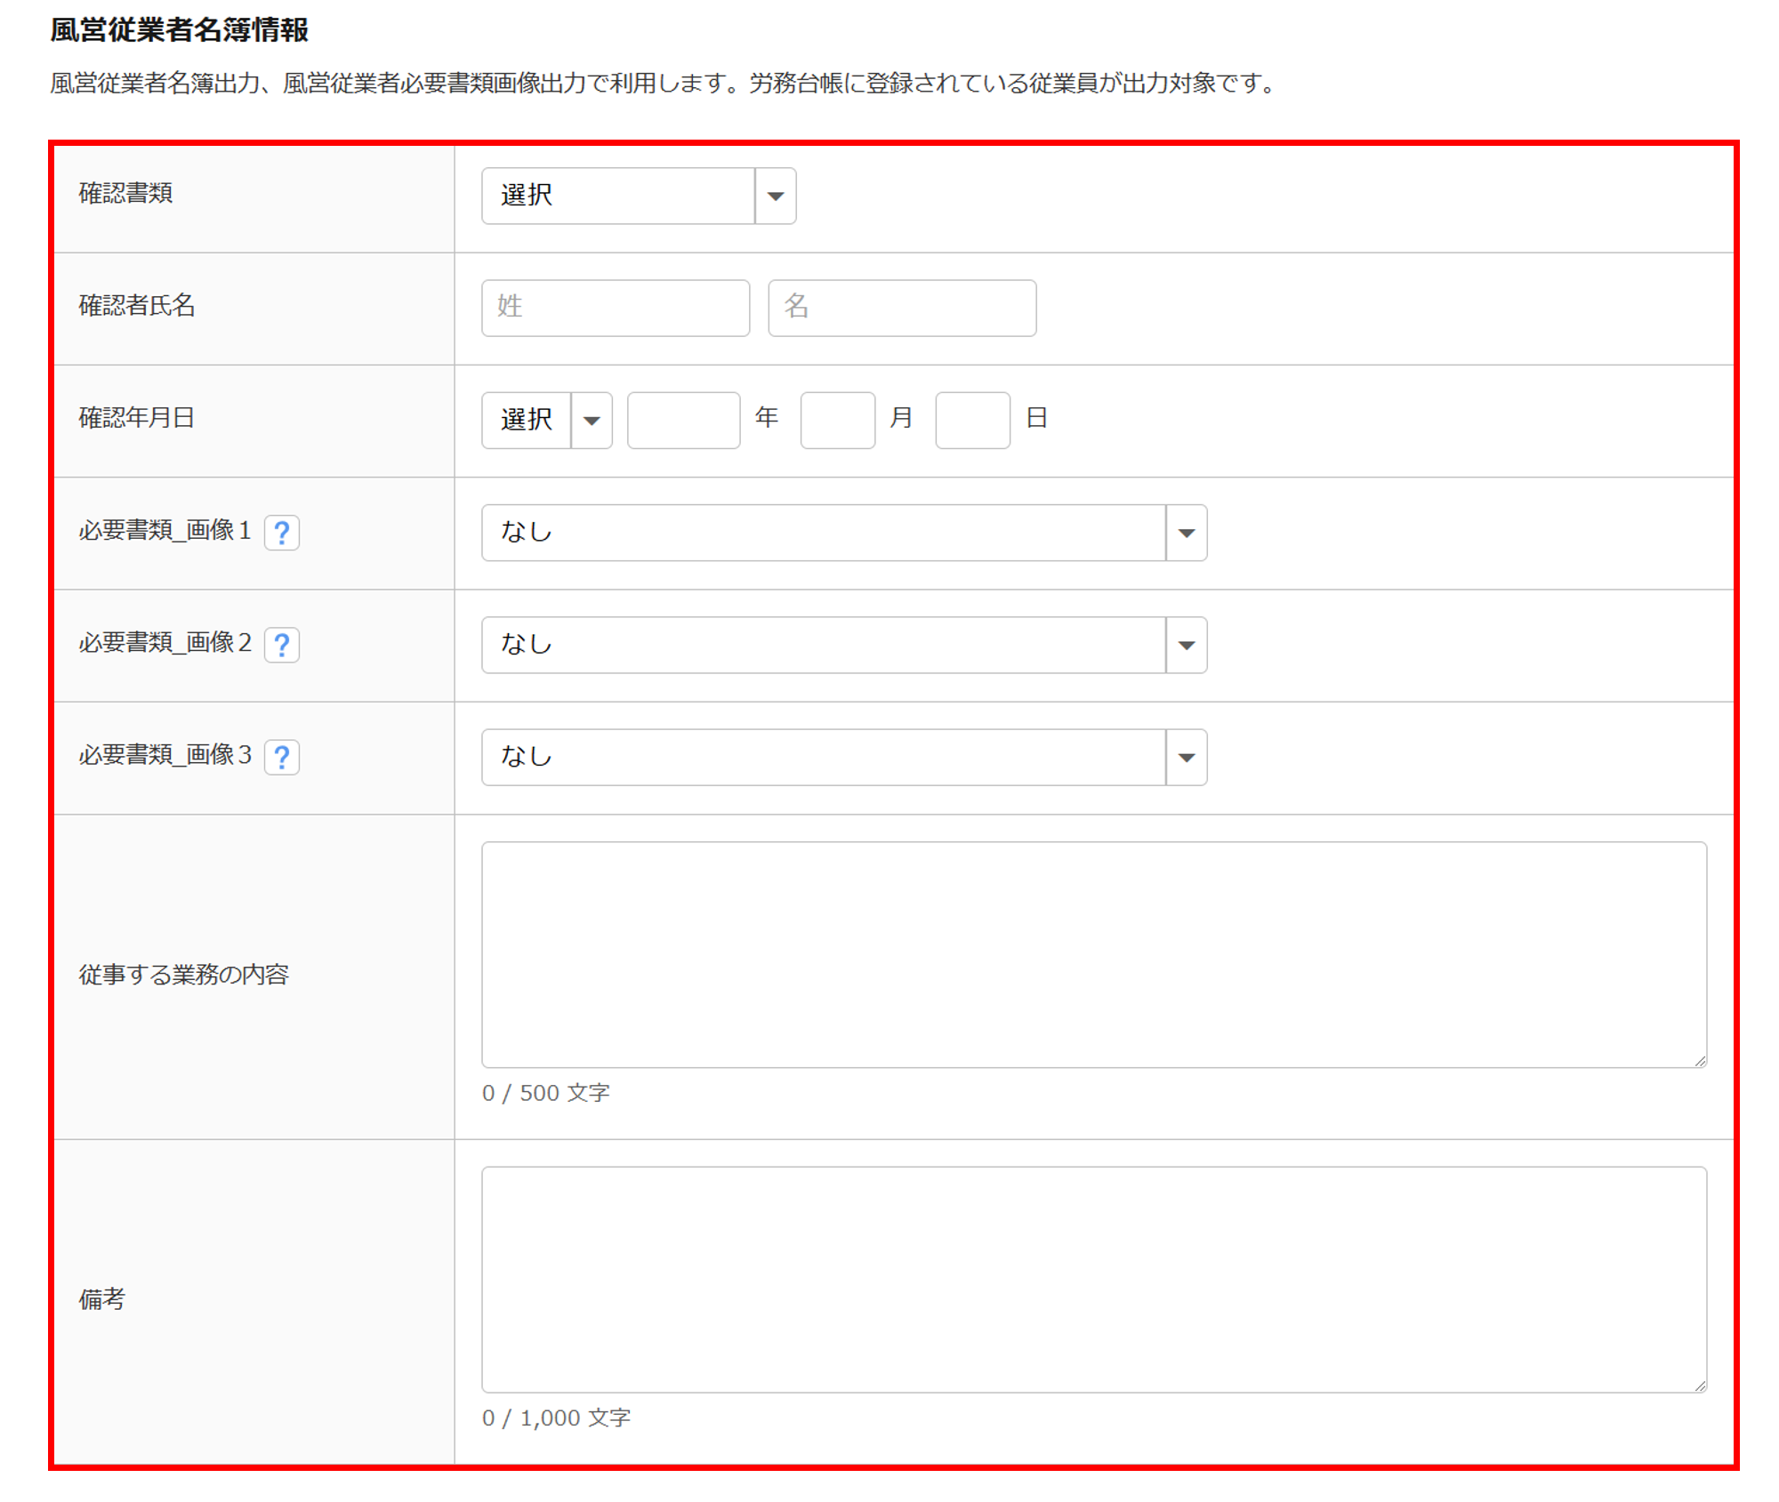The height and width of the screenshot is (1502, 1779).
Task: Click arrow on 必要書類_画像3 dropdown
Action: [x=1186, y=757]
